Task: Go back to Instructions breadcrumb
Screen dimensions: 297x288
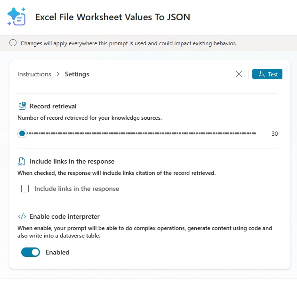Action: pos(34,74)
